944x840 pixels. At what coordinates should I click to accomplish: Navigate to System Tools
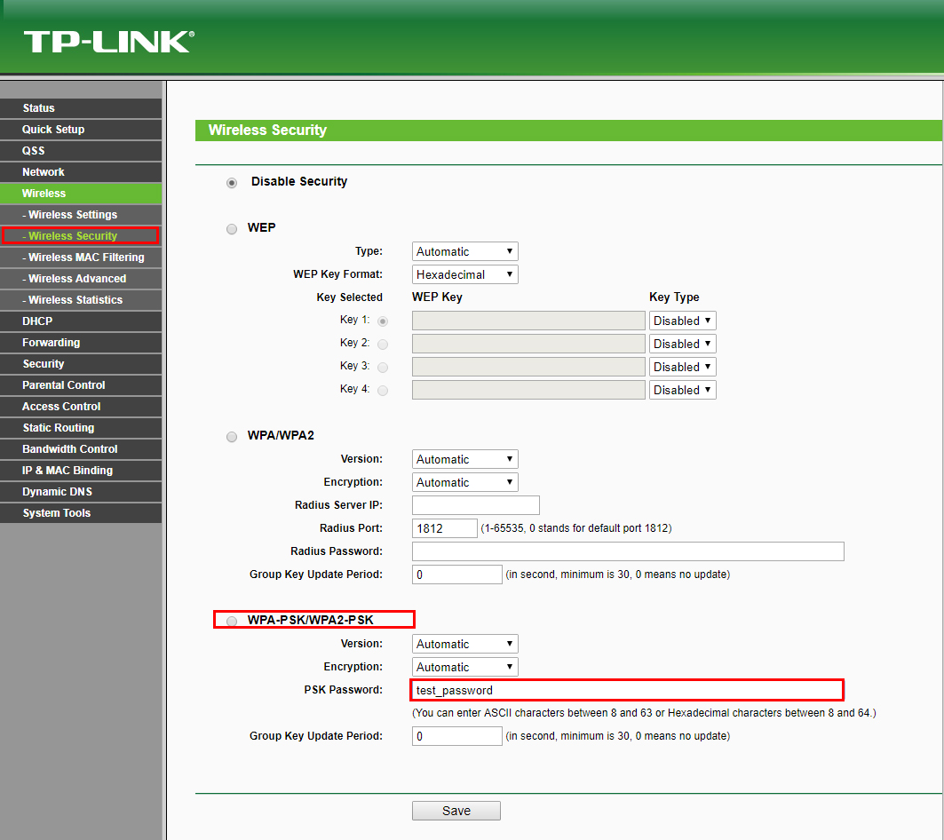pos(57,513)
